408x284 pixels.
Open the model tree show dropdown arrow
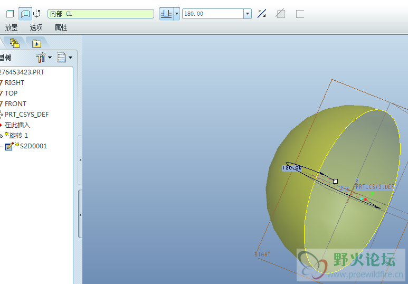(70, 57)
